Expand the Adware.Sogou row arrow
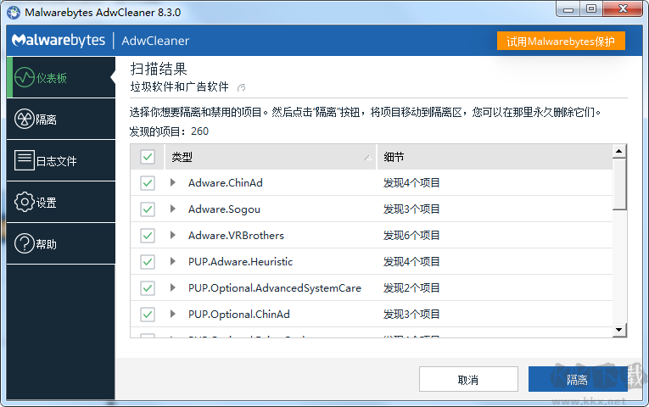 point(173,209)
